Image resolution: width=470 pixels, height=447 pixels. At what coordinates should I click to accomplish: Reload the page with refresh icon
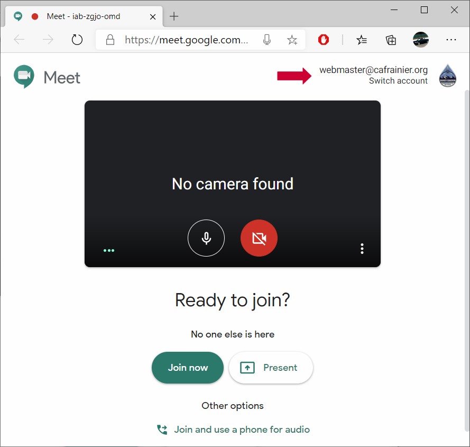pos(77,40)
